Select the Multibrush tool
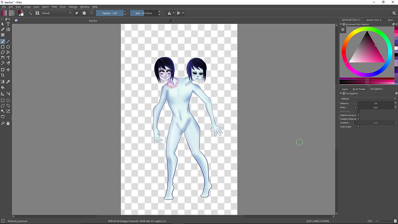The image size is (398, 224). point(8,63)
